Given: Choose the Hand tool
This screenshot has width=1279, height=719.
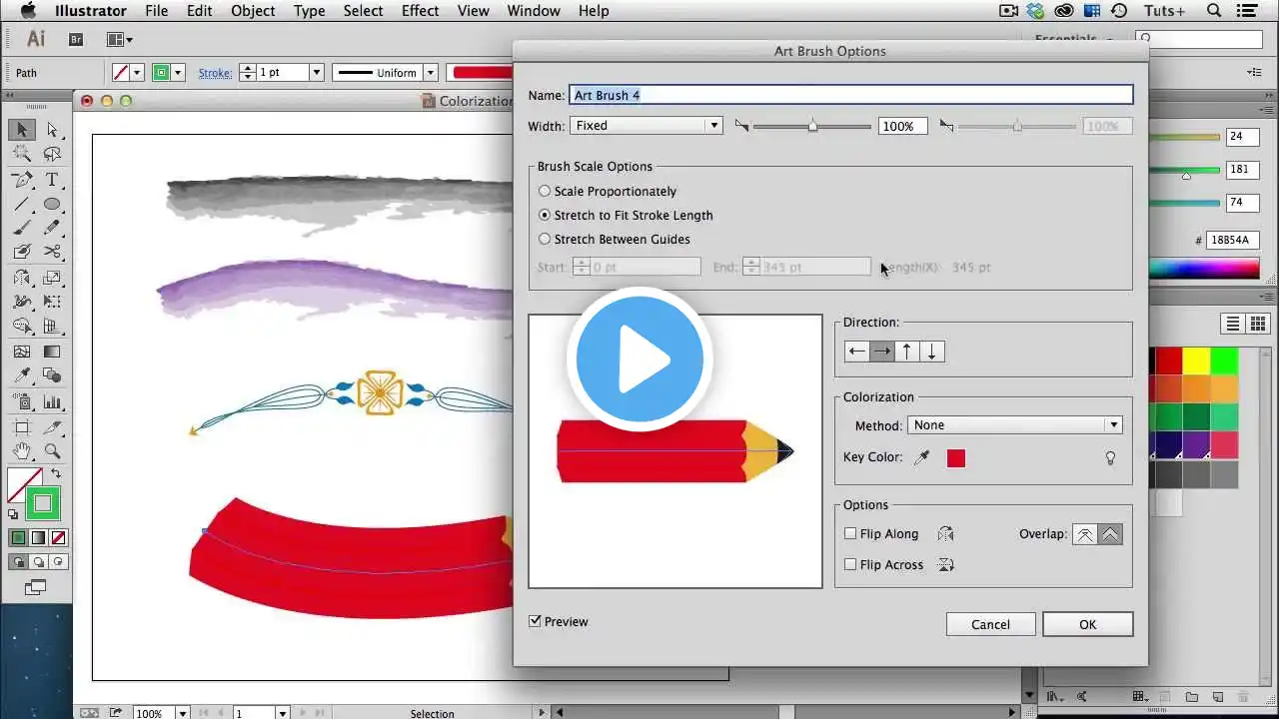Looking at the screenshot, I should (x=22, y=451).
